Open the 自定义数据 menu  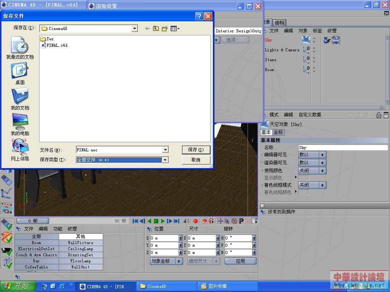click(x=310, y=115)
